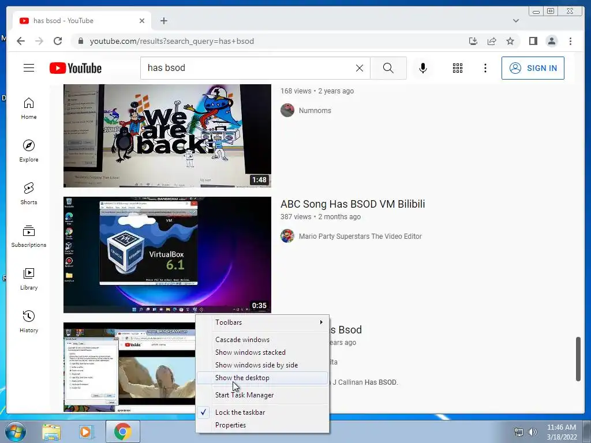Click the magnifier search button
Screen dimensions: 591x443
(x=388, y=68)
